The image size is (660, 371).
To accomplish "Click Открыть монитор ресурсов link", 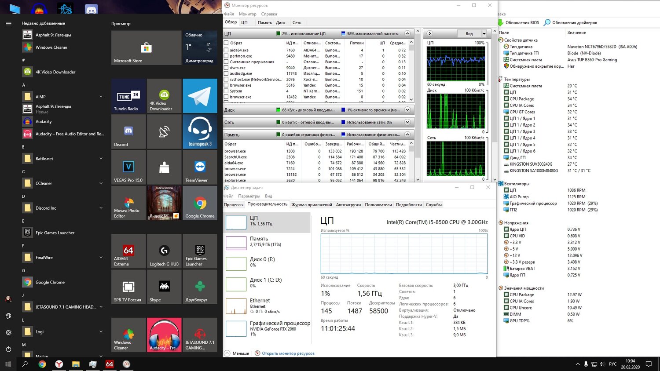I will point(288,353).
